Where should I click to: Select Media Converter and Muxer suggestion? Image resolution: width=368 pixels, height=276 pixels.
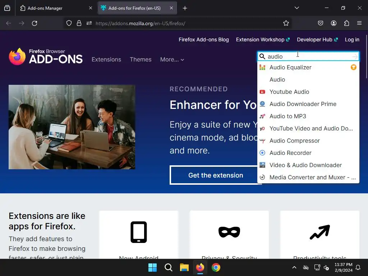pyautogui.click(x=308, y=177)
